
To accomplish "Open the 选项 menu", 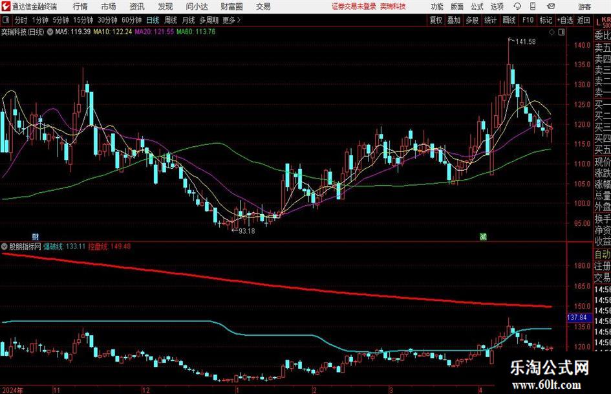I will point(497,6).
